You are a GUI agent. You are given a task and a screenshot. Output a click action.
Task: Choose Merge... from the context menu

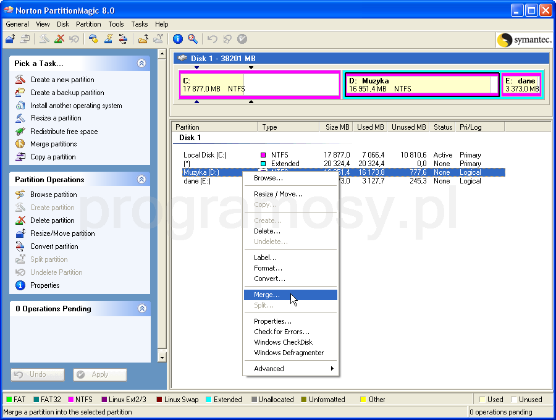pyautogui.click(x=267, y=295)
